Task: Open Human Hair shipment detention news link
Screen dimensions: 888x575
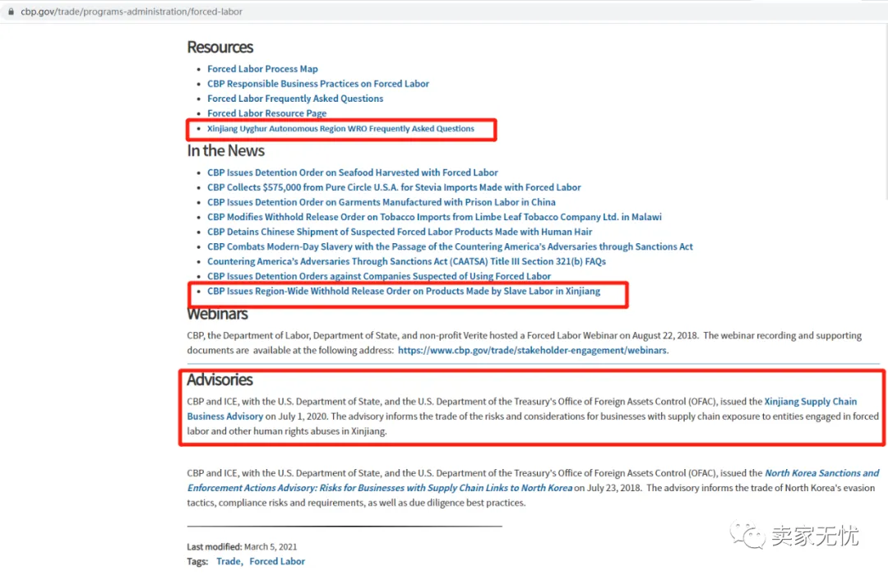Action: [400, 231]
